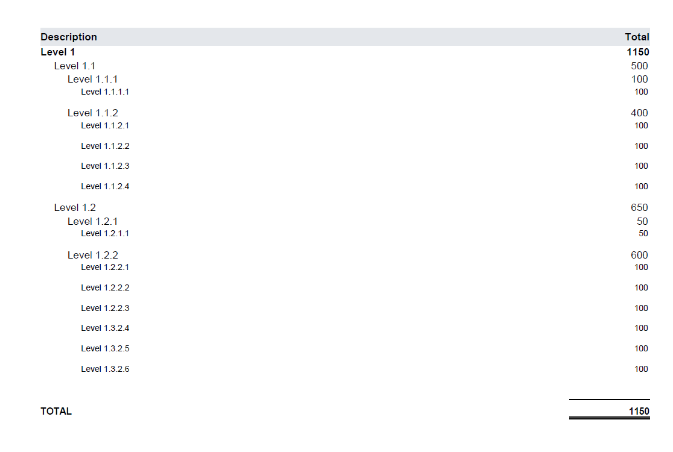Select the Description column header
Viewport: 673px width, 452px height.
click(69, 37)
